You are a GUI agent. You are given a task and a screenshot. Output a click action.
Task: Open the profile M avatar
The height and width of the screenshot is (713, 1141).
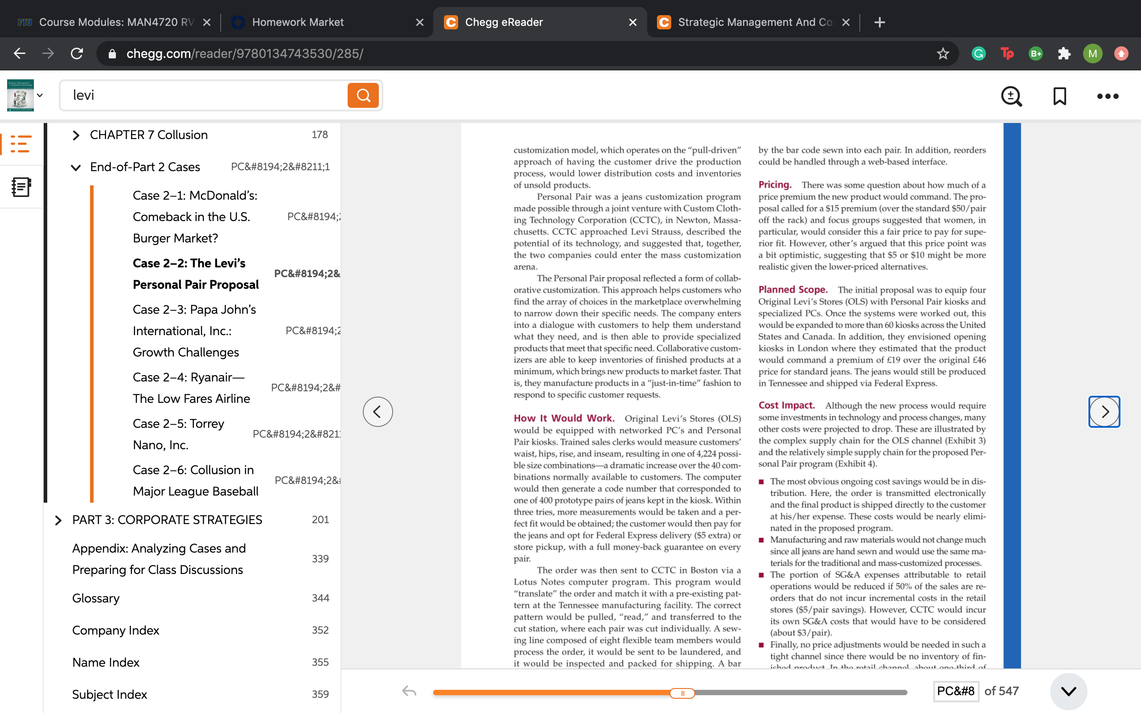pyautogui.click(x=1092, y=53)
